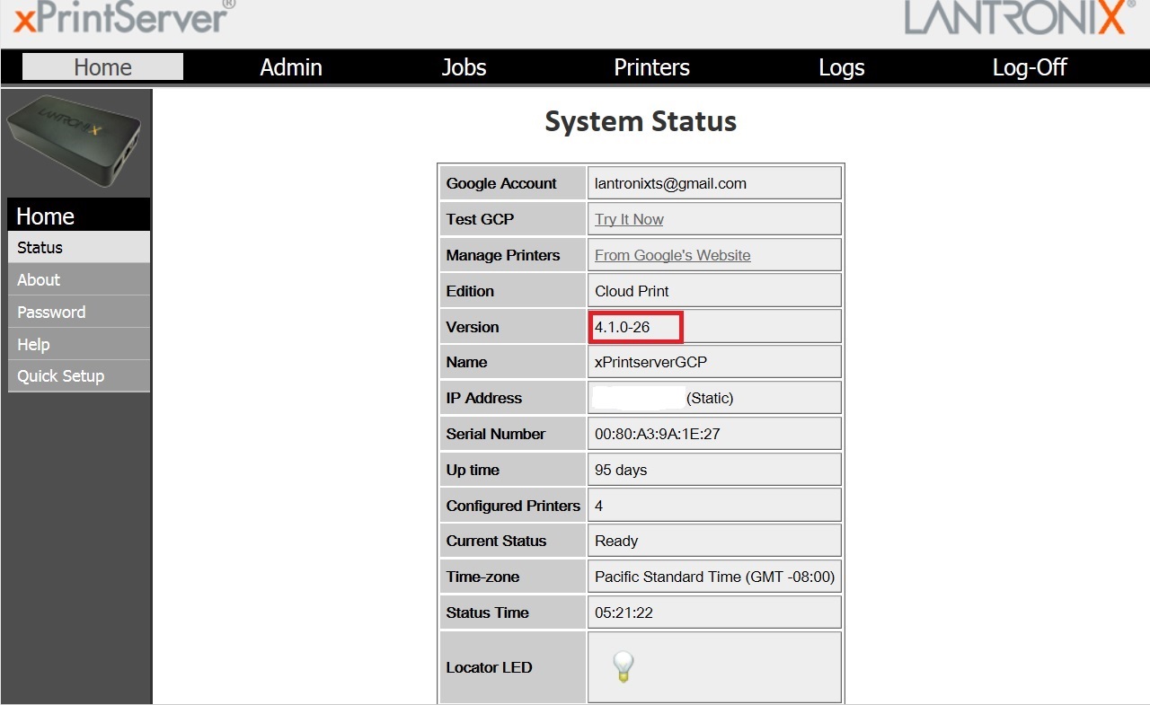The image size is (1150, 705).
Task: Toggle the Locator LED lightbulb icon
Action: 623,667
